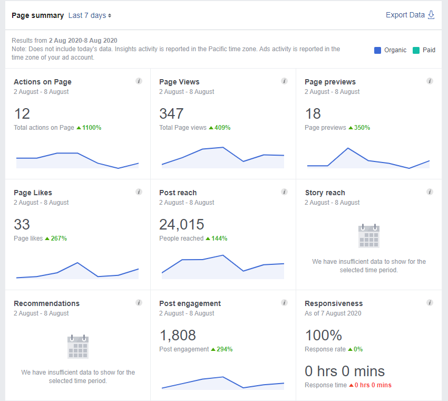This screenshot has height=401, width=448.
Task: Click info icon on Page Views card
Action: click(284, 81)
